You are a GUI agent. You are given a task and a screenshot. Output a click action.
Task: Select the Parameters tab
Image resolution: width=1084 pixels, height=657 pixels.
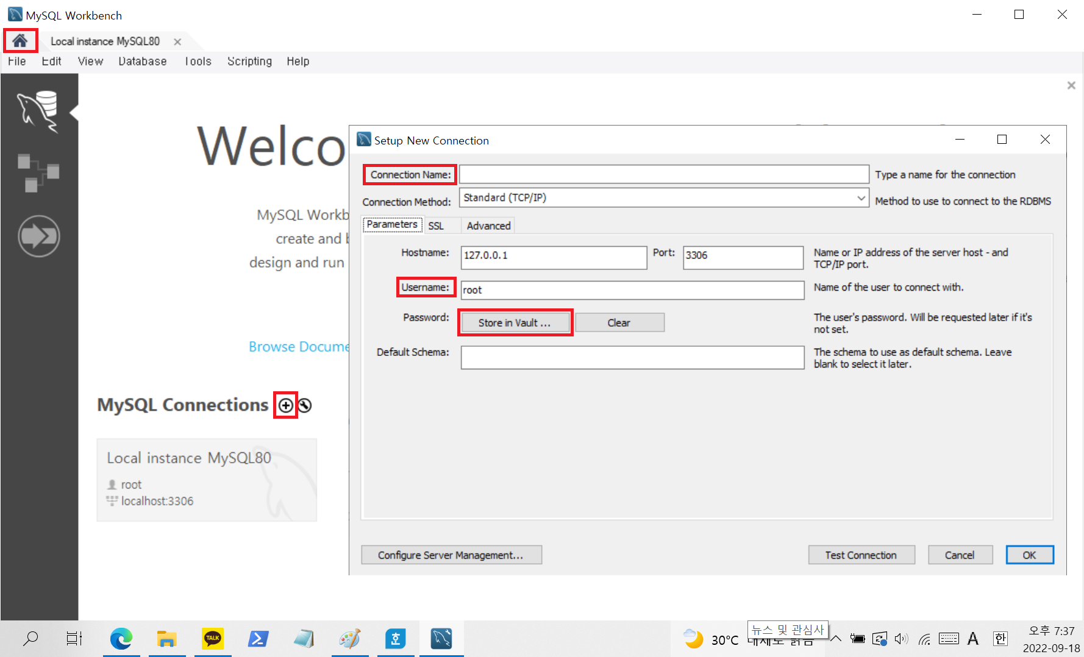392,224
